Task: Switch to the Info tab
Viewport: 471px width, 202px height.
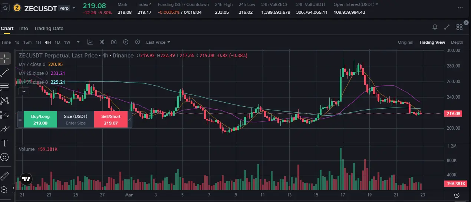Action: (x=23, y=28)
